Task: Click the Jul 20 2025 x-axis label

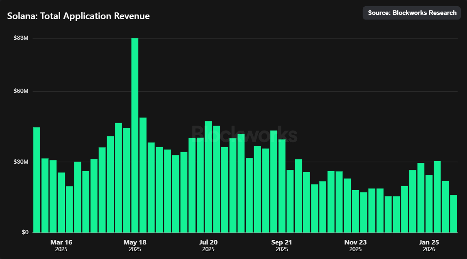Action: 208,245
